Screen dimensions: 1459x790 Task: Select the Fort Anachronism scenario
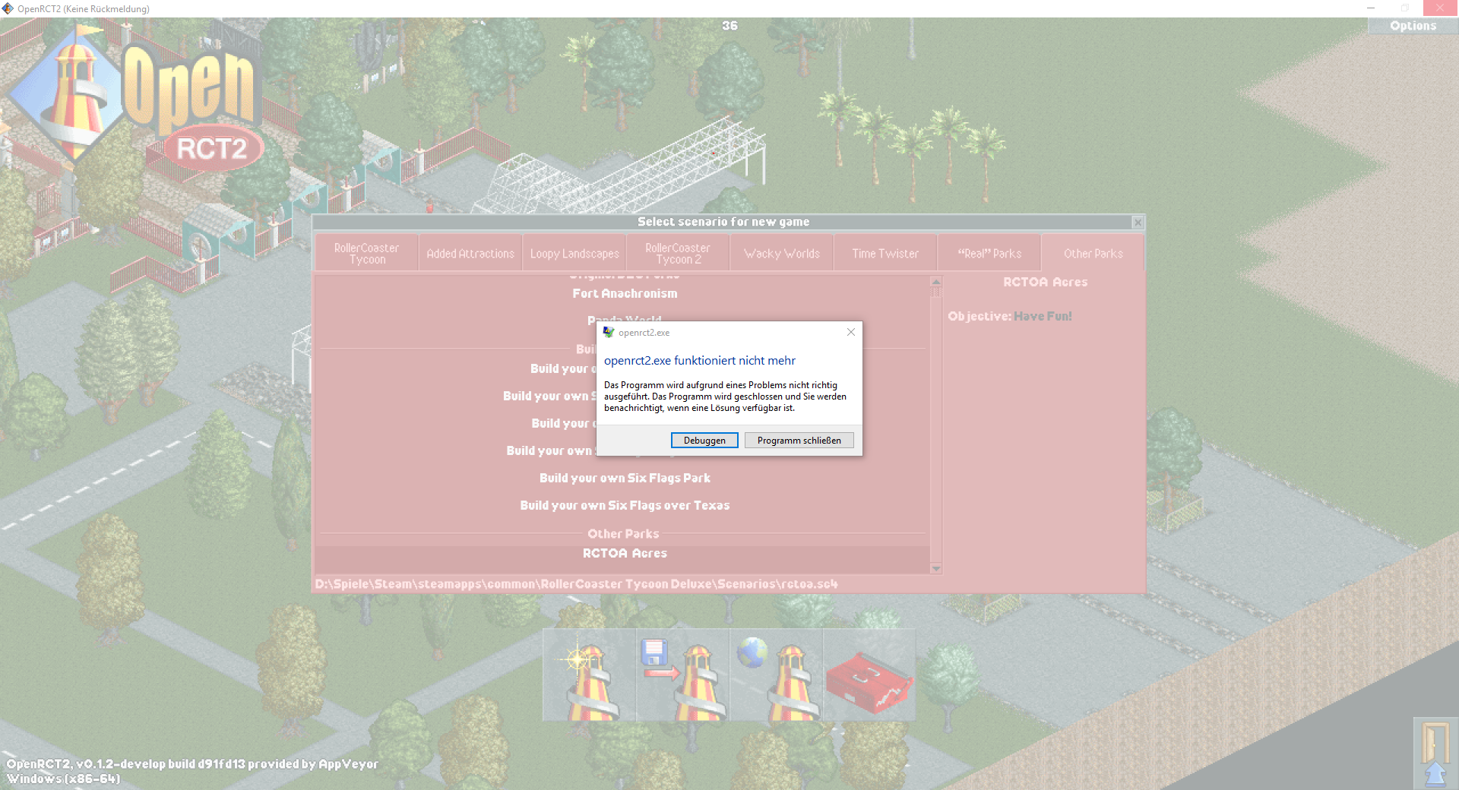[x=624, y=293]
